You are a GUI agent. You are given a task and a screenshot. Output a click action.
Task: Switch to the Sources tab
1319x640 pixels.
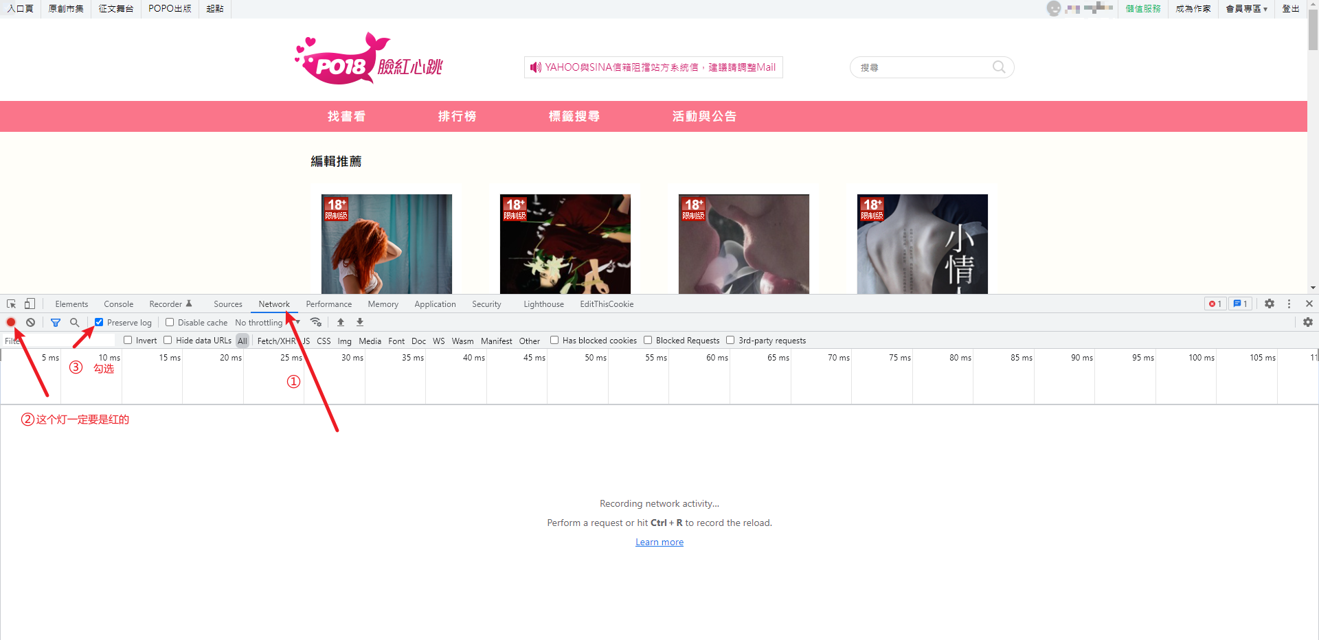228,304
